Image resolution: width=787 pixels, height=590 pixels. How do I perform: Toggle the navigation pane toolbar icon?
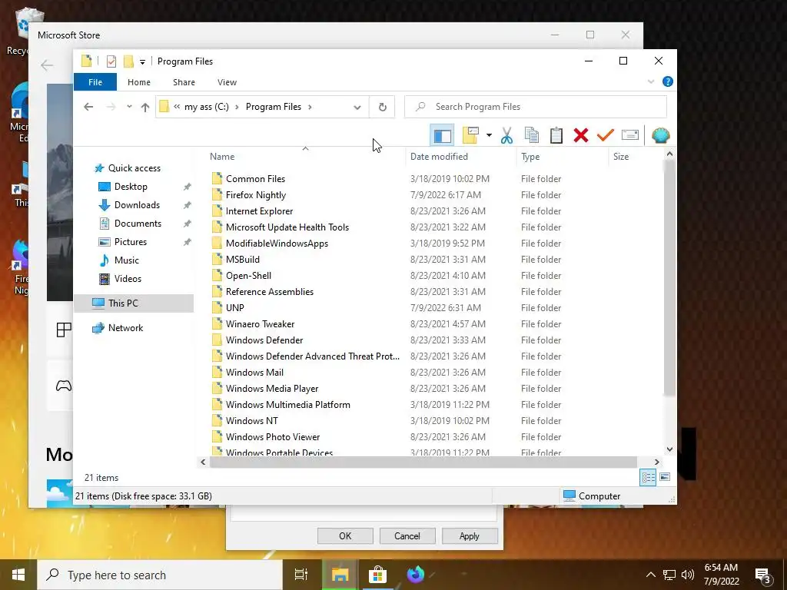442,135
